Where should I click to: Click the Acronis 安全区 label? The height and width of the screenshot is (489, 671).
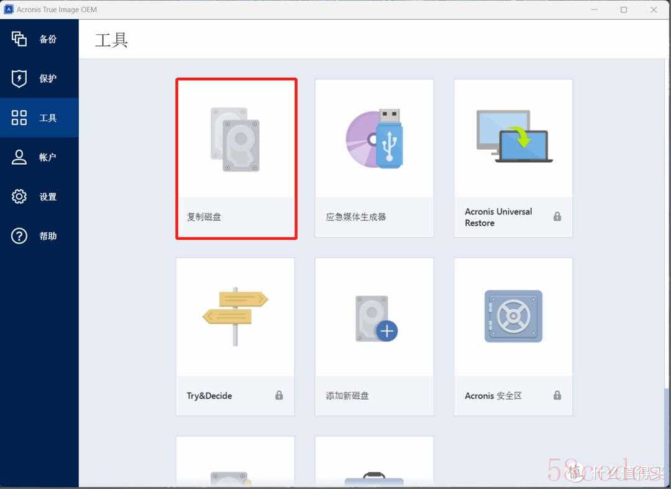point(493,396)
